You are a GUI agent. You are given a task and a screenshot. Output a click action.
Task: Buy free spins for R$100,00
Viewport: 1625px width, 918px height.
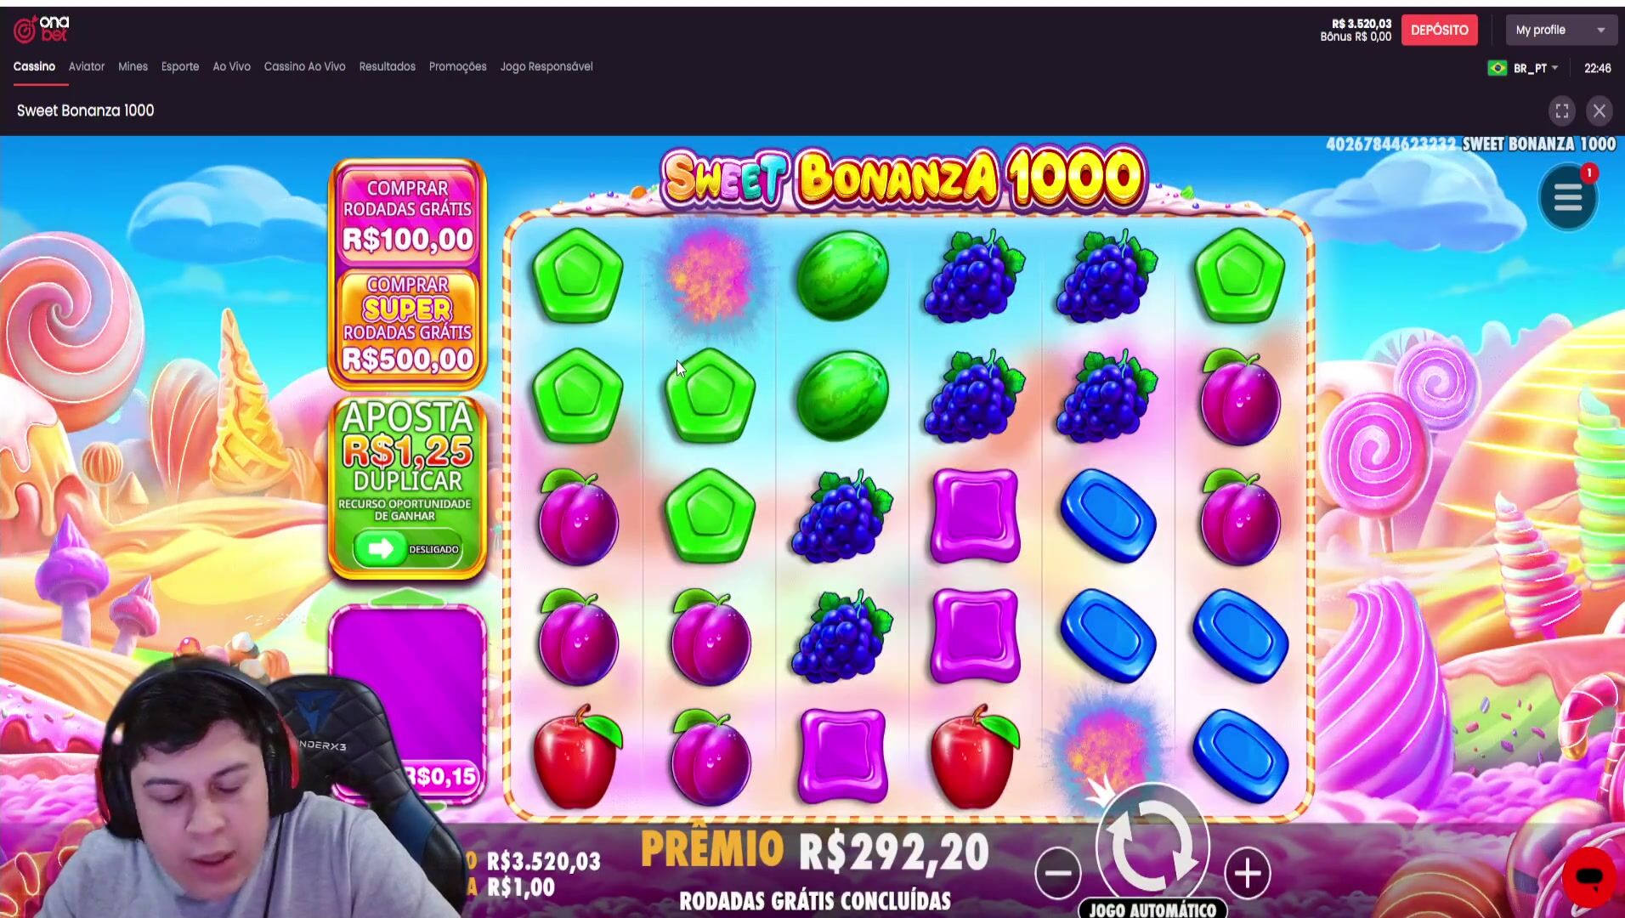click(x=408, y=216)
